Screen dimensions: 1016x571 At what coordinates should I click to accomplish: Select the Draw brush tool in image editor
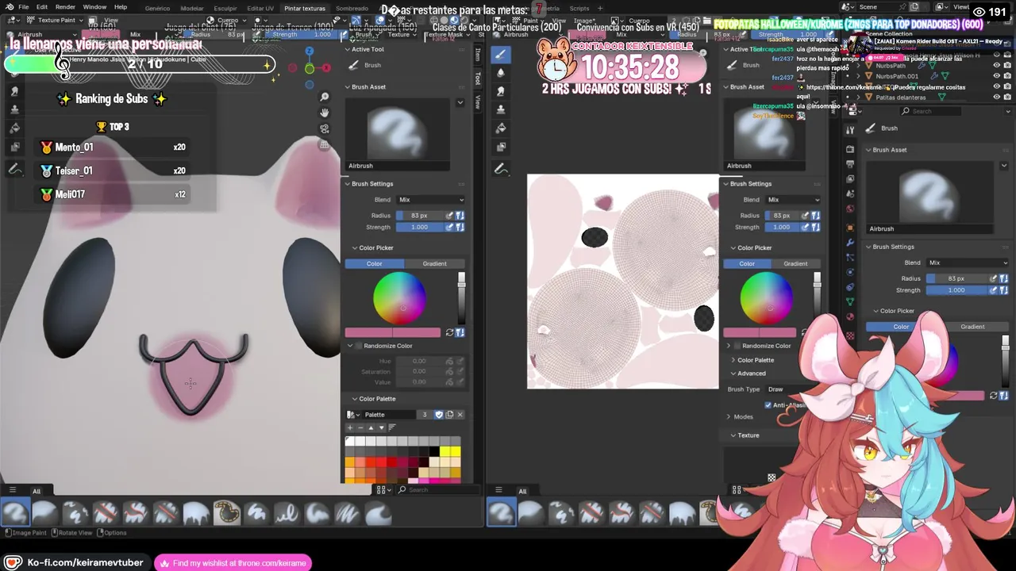(500, 55)
